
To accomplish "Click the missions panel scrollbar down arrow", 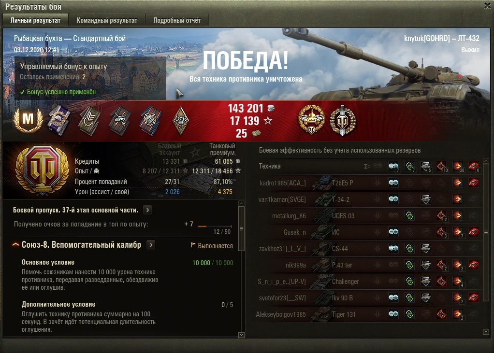I will [x=241, y=335].
